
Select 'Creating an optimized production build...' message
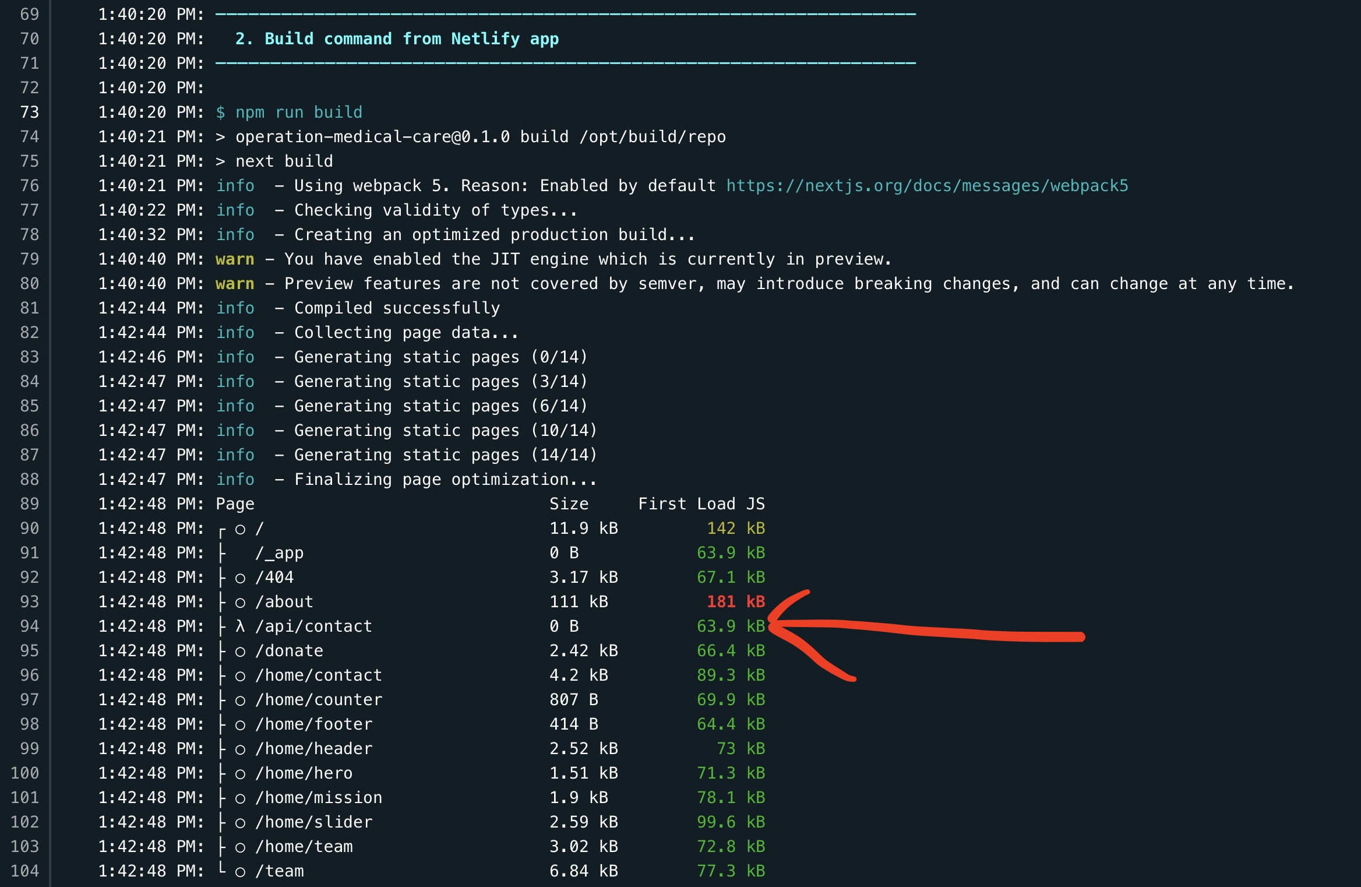(495, 235)
